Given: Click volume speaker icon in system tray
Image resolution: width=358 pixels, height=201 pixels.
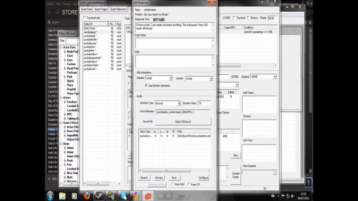Looking at the screenshot, I should (293, 196).
